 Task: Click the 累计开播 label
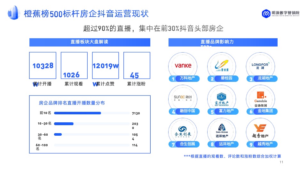coord(42,84)
